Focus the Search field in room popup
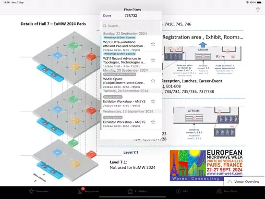 pos(131,26)
